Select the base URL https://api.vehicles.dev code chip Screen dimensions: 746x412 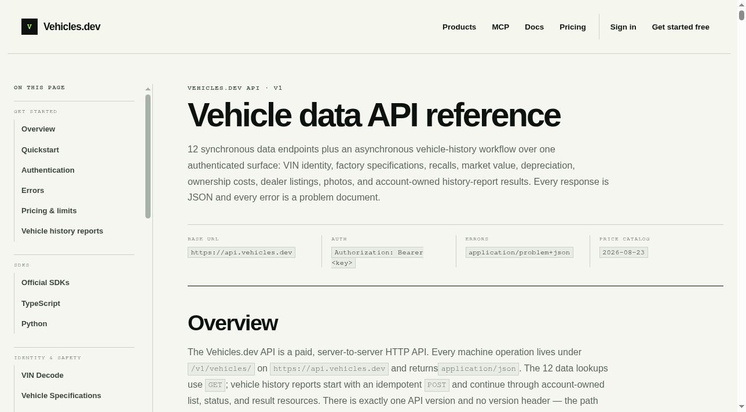coord(242,253)
